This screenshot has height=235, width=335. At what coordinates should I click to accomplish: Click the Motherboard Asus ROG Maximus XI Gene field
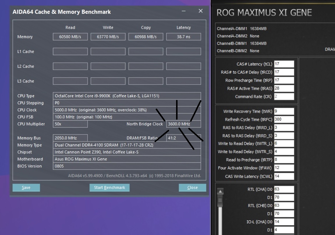pos(127,159)
